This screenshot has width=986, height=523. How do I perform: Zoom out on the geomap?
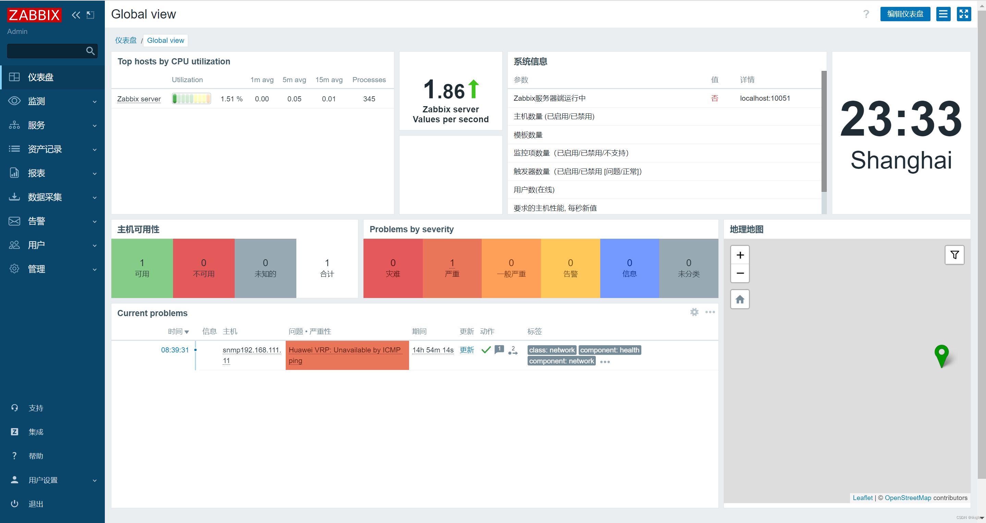pos(740,273)
